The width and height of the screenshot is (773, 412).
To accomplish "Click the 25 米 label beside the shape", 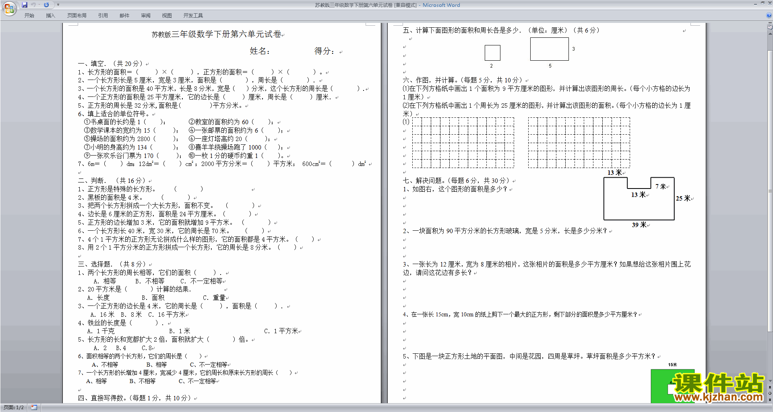I will coord(683,198).
